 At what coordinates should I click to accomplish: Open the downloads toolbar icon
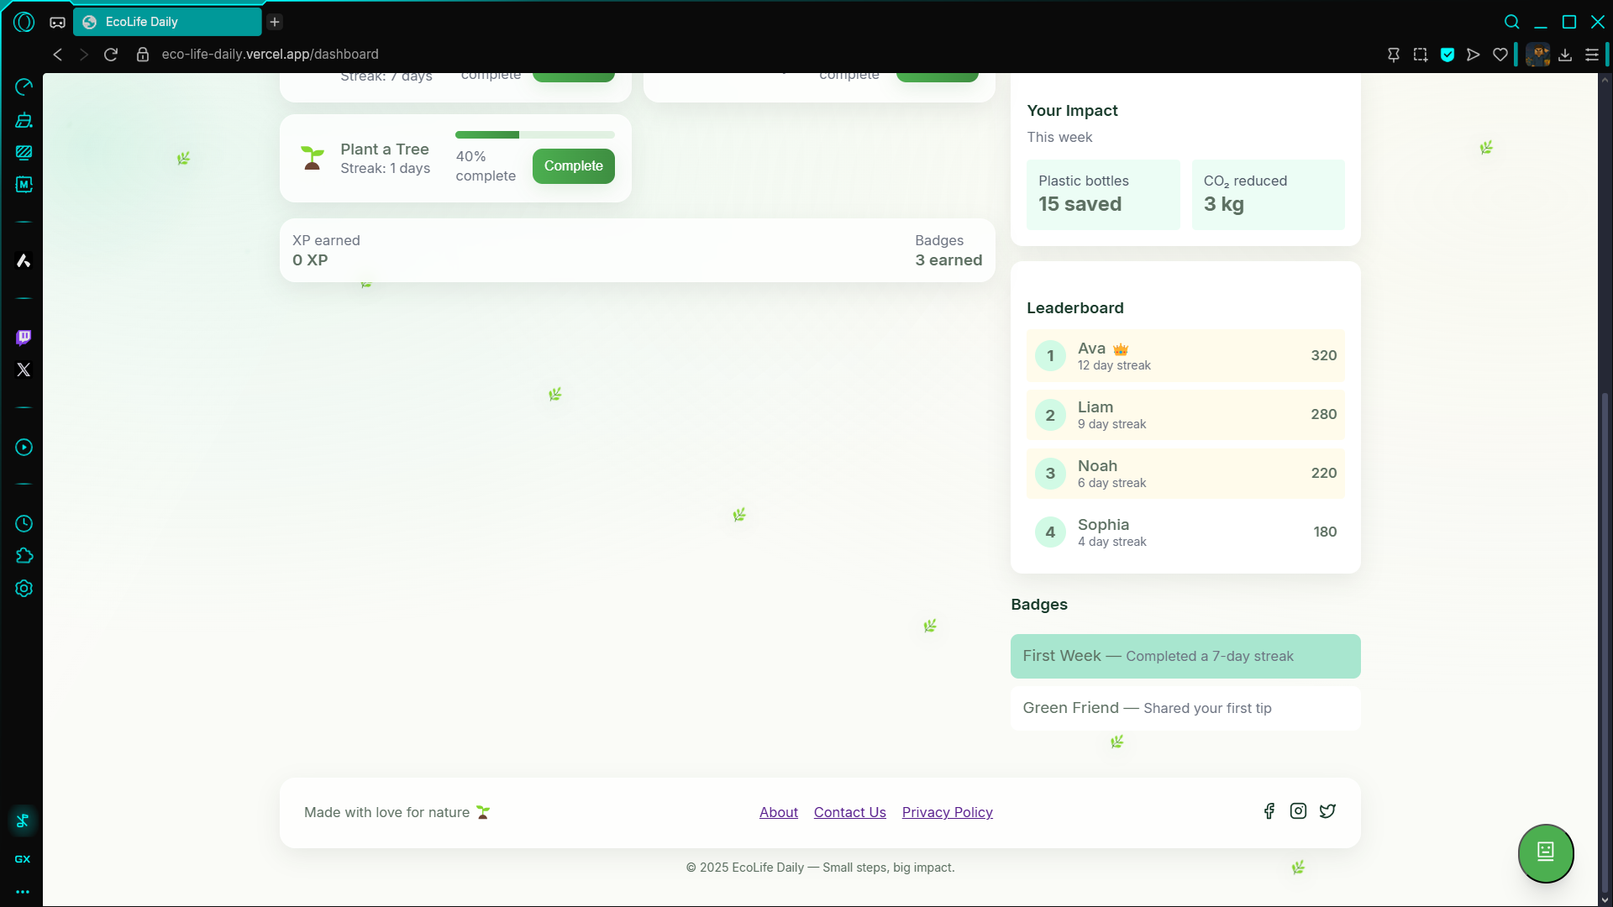point(1565,55)
